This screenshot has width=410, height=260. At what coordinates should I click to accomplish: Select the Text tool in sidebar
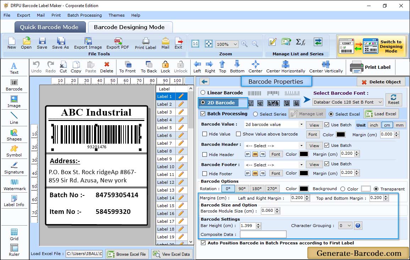tap(14, 68)
